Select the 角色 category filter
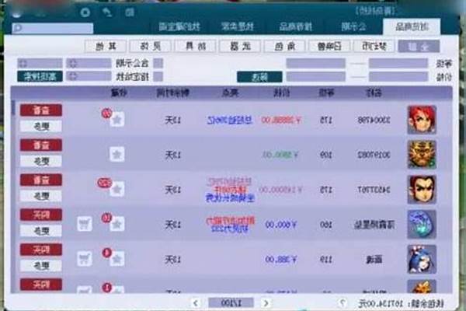The height and width of the screenshot is (311, 466). [284, 46]
